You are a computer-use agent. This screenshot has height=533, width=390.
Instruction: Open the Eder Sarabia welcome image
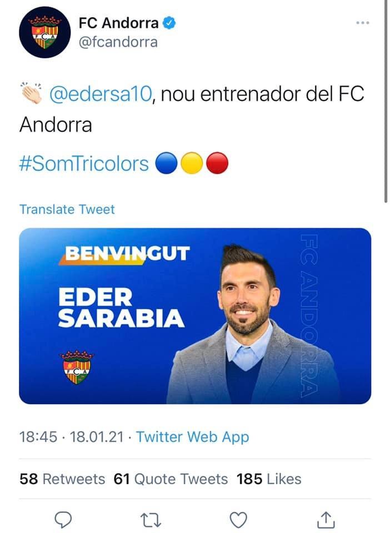pyautogui.click(x=195, y=316)
